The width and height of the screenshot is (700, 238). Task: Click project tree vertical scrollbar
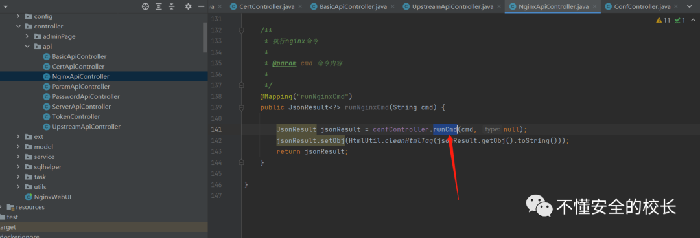pyautogui.click(x=205, y=37)
